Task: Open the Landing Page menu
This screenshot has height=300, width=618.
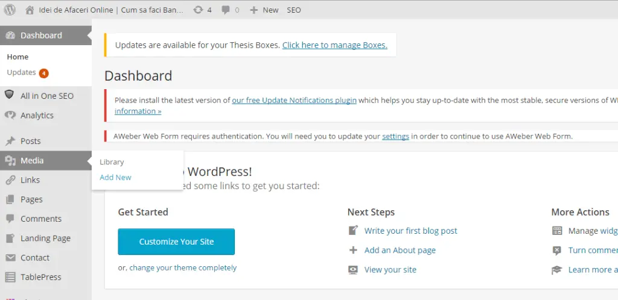Action: click(x=46, y=239)
